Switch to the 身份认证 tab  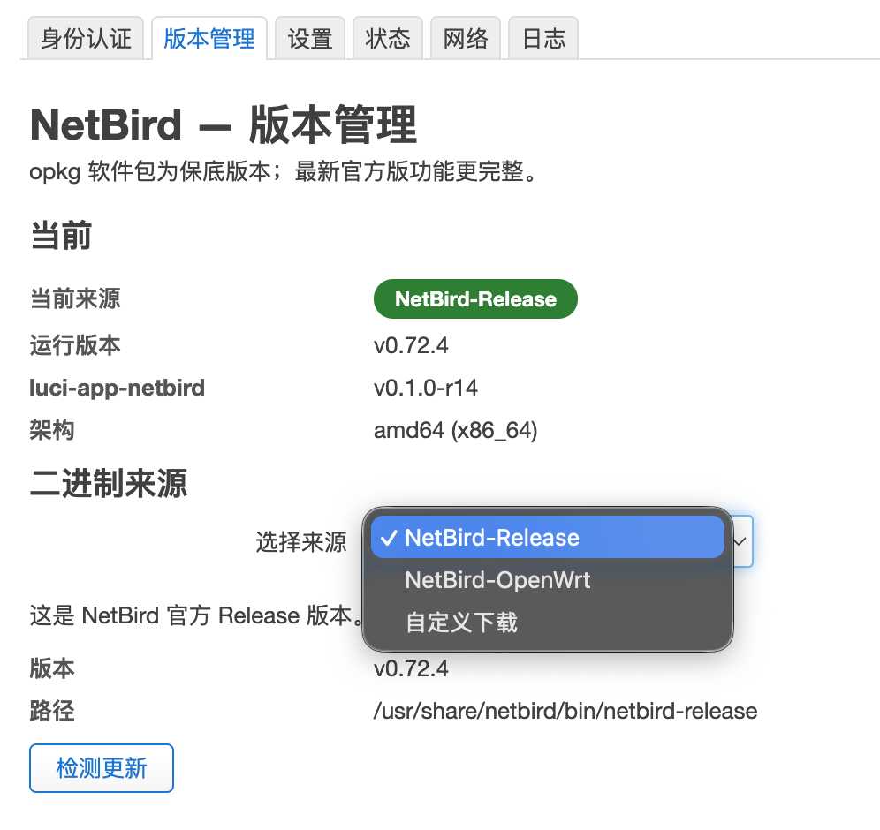click(x=86, y=38)
